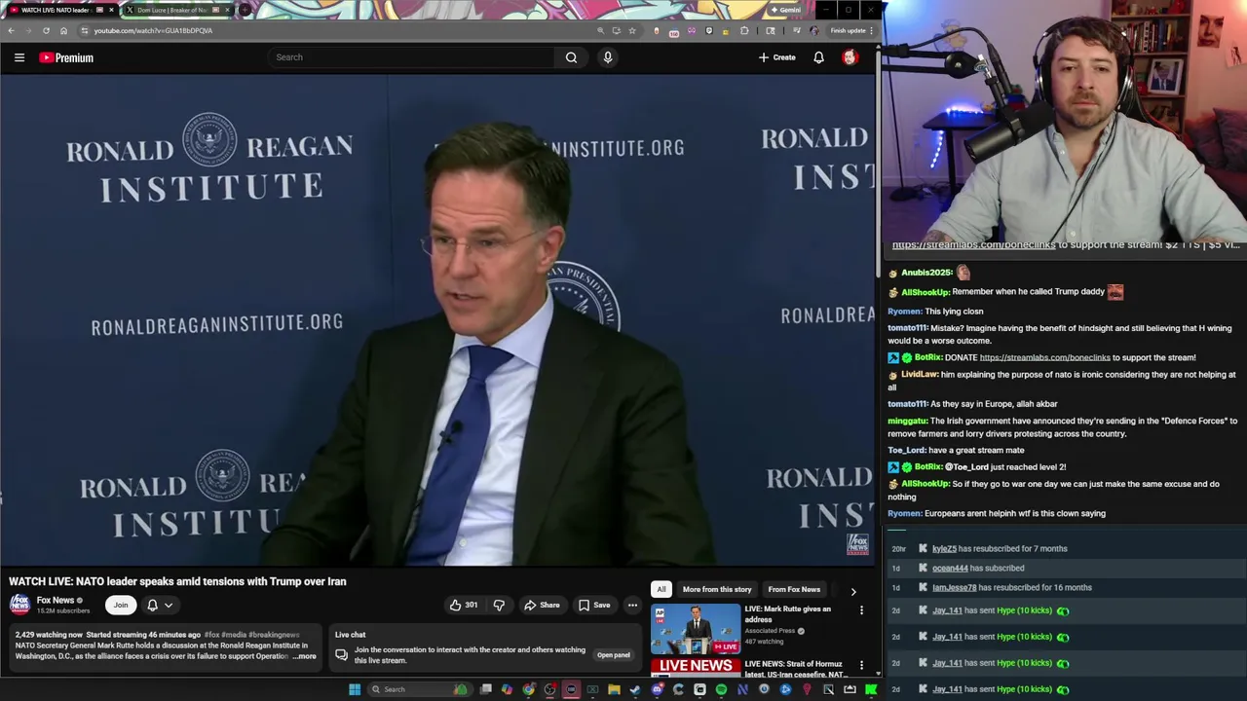Image resolution: width=1247 pixels, height=701 pixels.
Task: Show more filter chips with right arrow
Action: 853,590
